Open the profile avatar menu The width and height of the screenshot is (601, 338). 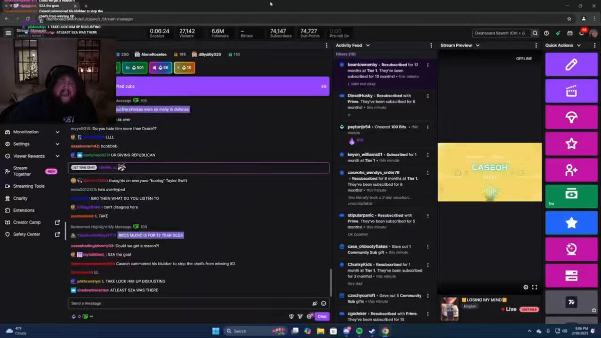(593, 33)
